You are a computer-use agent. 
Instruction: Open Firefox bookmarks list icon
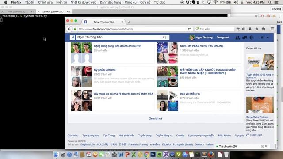point(244,29)
